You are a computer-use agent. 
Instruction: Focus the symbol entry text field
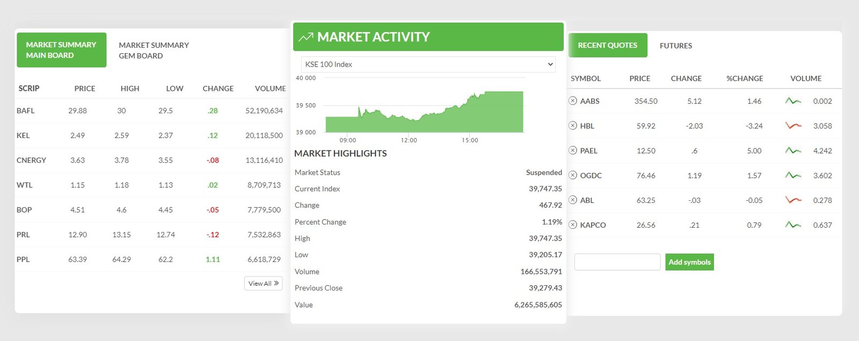tap(617, 262)
